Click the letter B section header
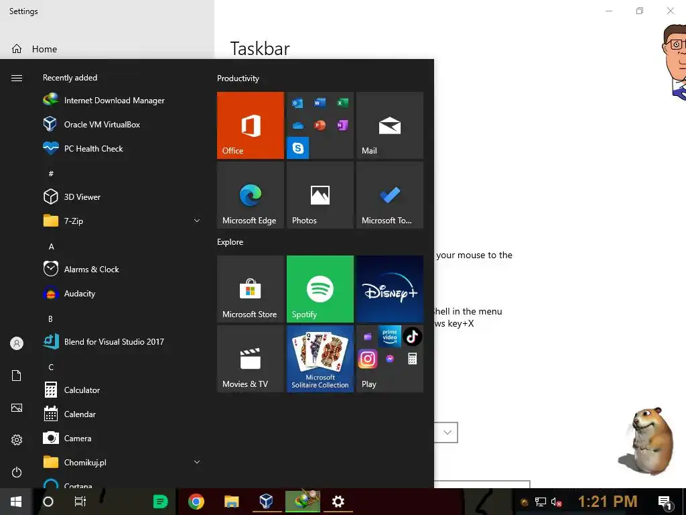Image resolution: width=686 pixels, height=515 pixels. (x=51, y=319)
